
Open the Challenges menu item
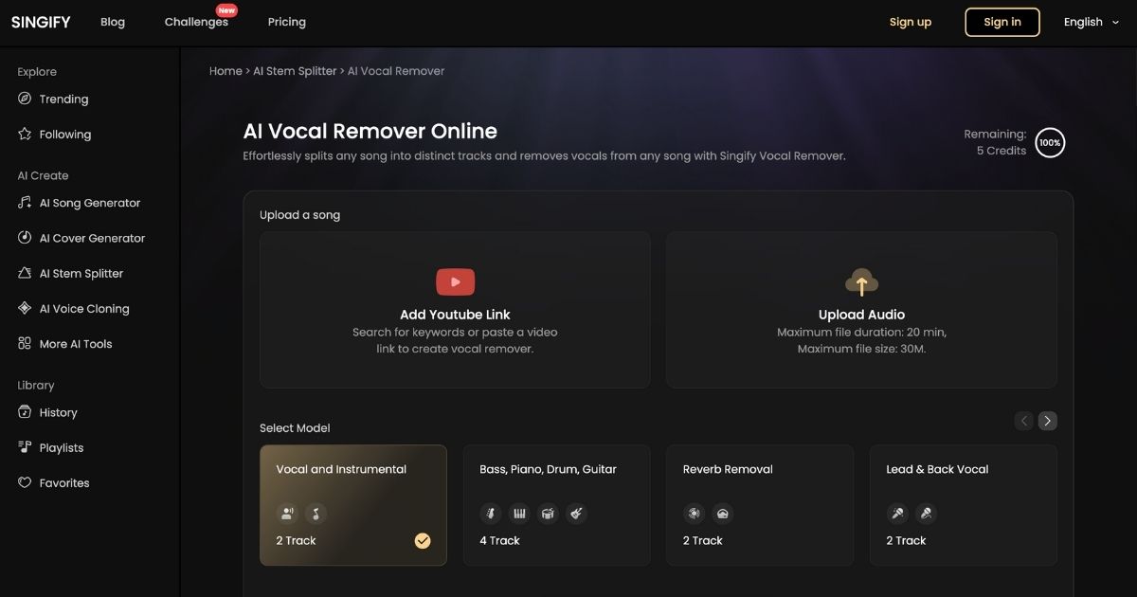click(x=196, y=22)
